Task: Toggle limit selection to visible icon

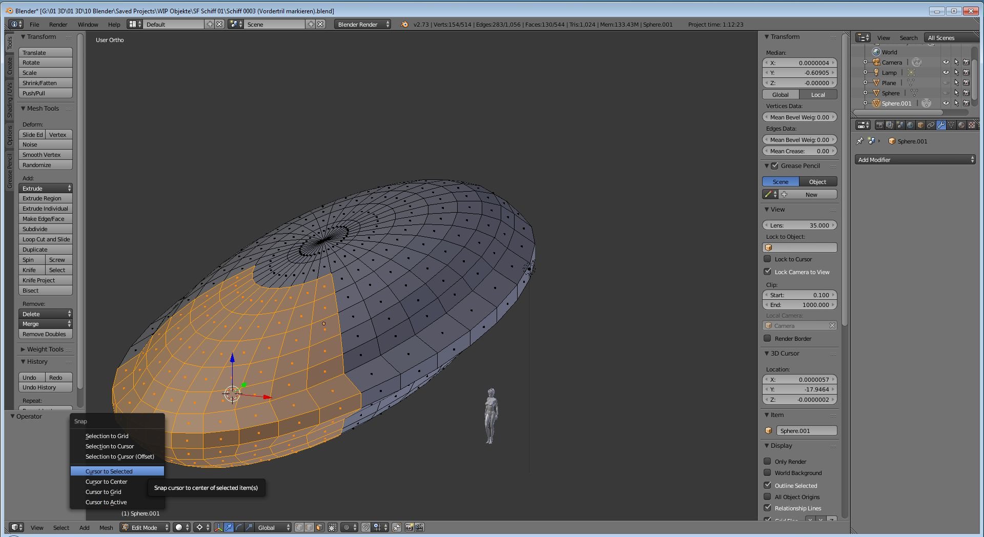Action: (333, 527)
